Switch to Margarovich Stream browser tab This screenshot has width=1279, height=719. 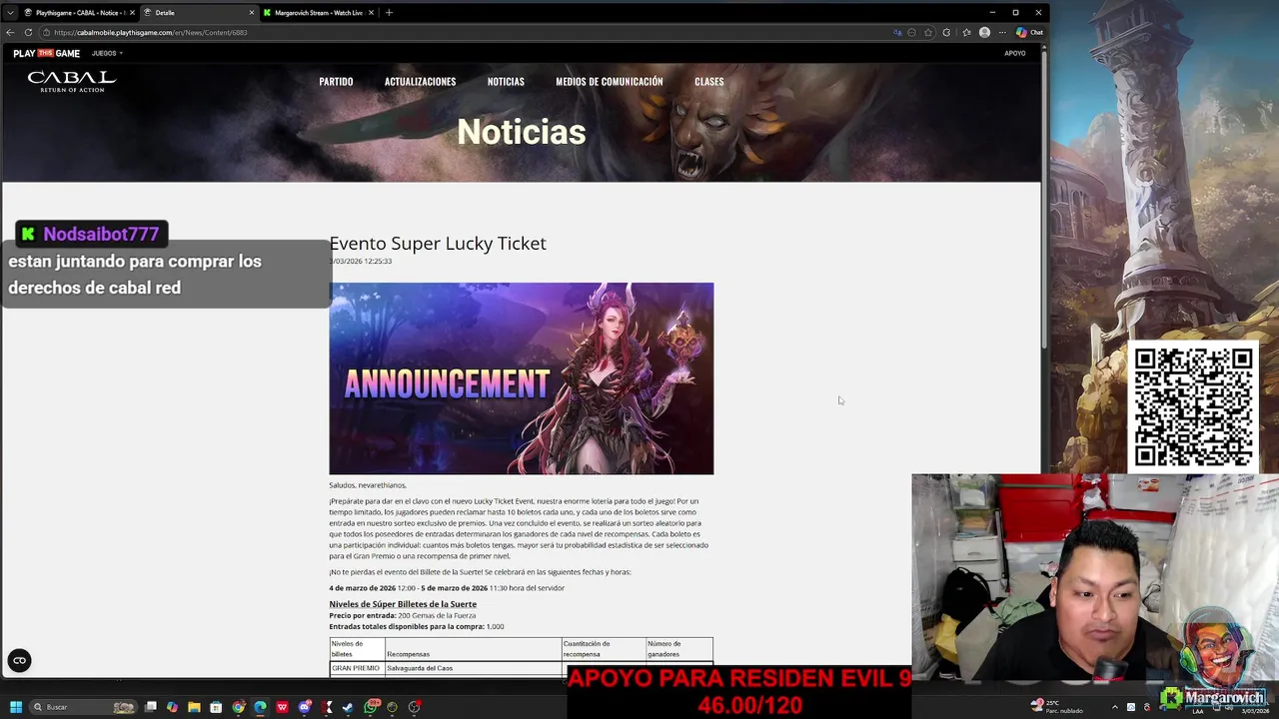[317, 13]
